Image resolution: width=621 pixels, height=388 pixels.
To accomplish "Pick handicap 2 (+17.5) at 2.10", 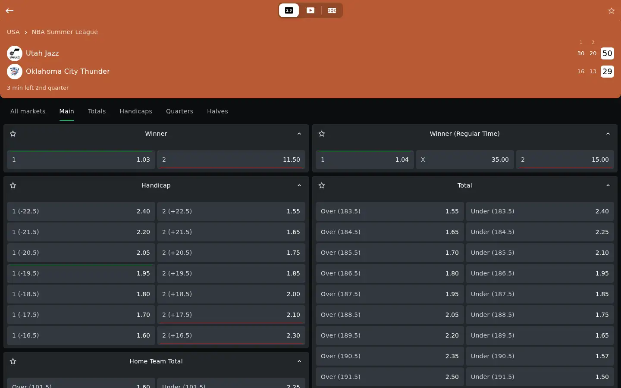I will (x=231, y=315).
